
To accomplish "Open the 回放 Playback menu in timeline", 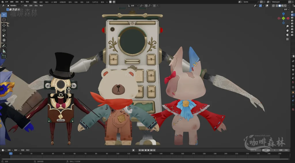I will pos(10,150).
